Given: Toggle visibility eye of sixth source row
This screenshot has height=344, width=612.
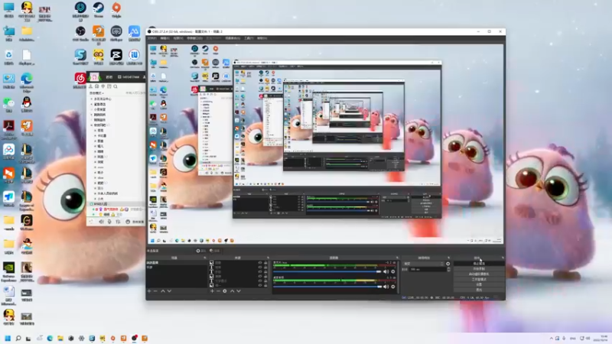Looking at the screenshot, I should 260,285.
